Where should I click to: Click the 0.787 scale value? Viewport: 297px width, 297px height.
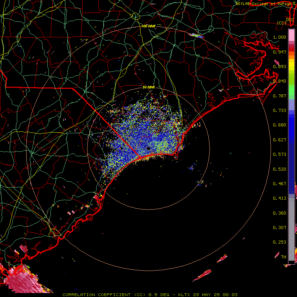[x=280, y=96]
